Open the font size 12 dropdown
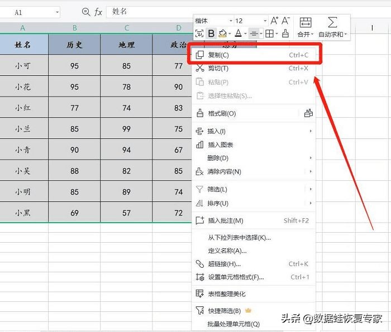The width and height of the screenshot is (391, 332). 265,21
